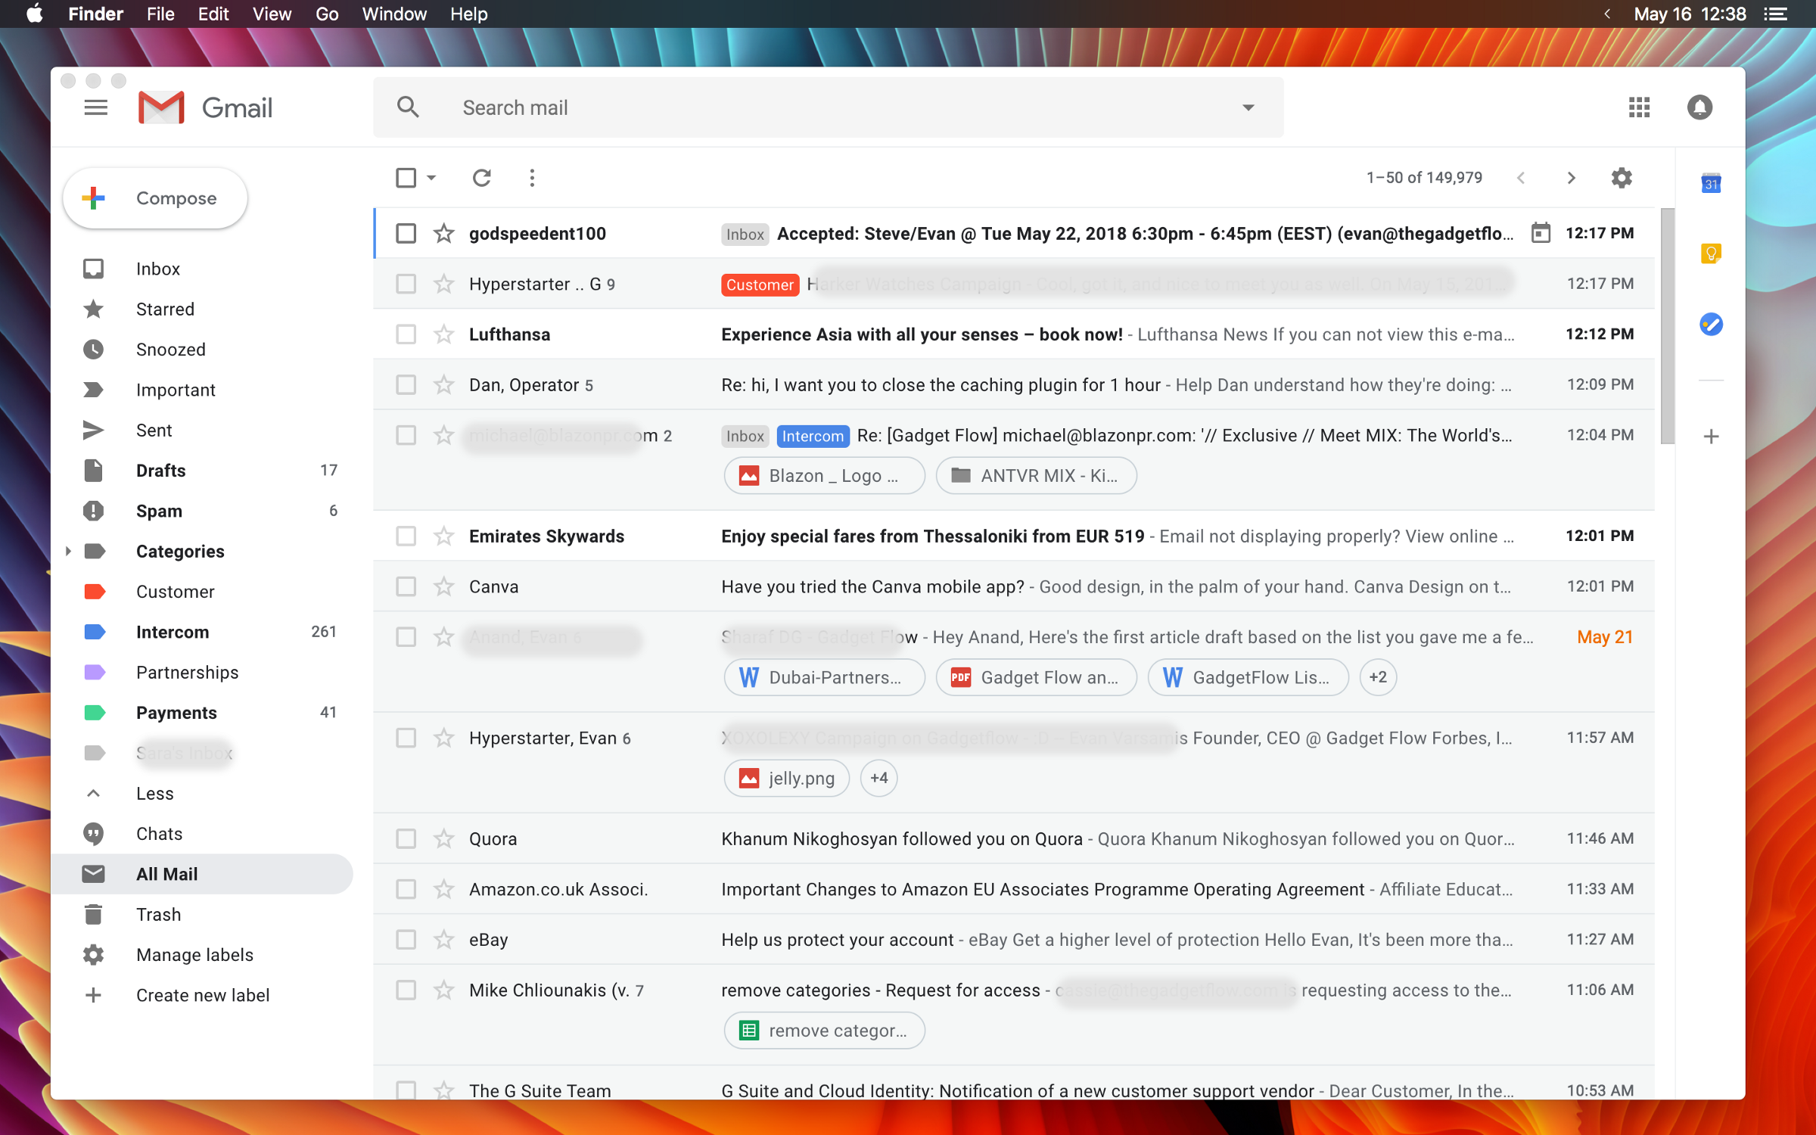
Task: Open Google Calendar side panel icon
Action: (1711, 183)
